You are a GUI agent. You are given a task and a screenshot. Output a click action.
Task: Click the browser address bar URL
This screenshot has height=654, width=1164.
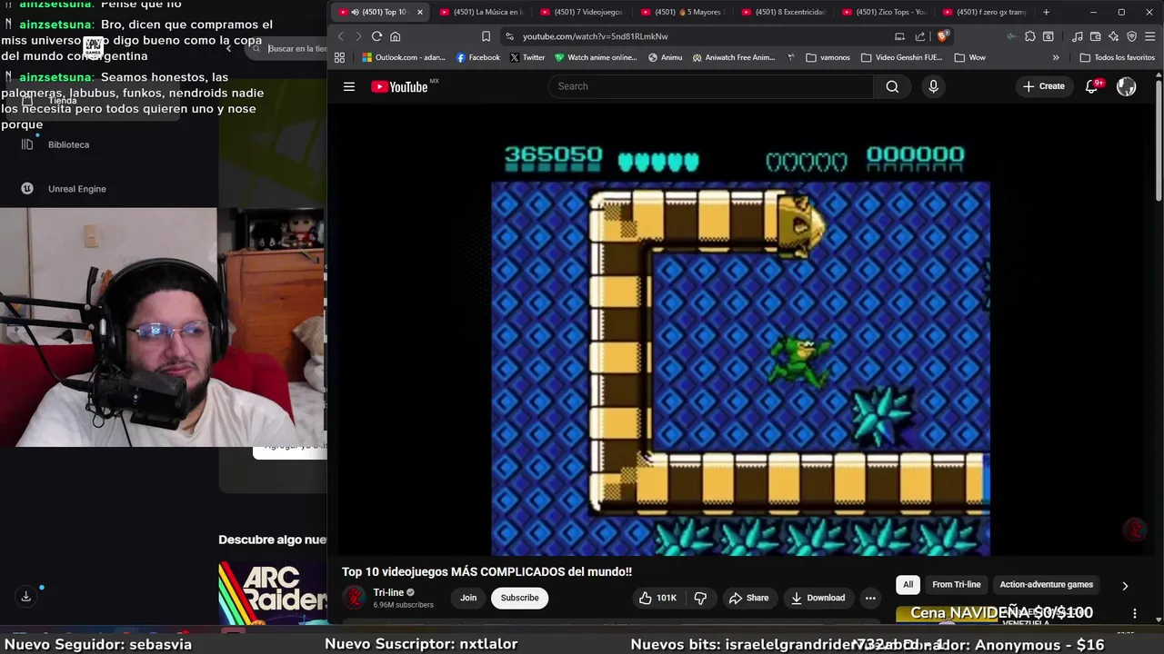(x=595, y=36)
